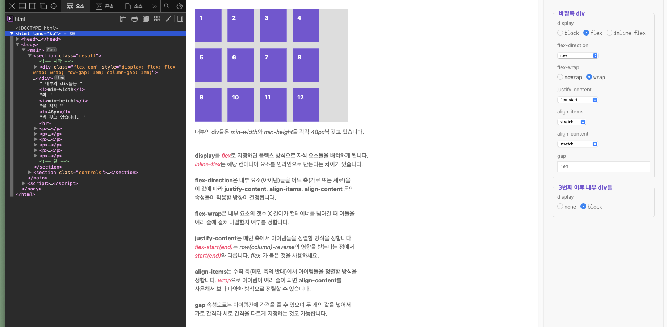
Task: Expand the head node in the DOM tree
Action: coord(17,39)
